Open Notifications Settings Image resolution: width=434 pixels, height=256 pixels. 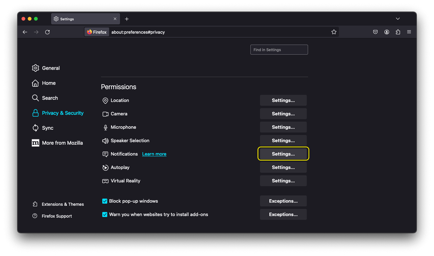coord(283,154)
